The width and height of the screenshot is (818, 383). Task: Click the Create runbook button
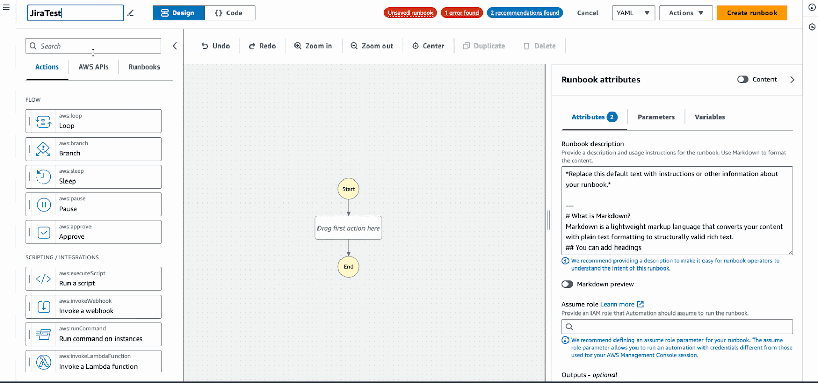(752, 13)
